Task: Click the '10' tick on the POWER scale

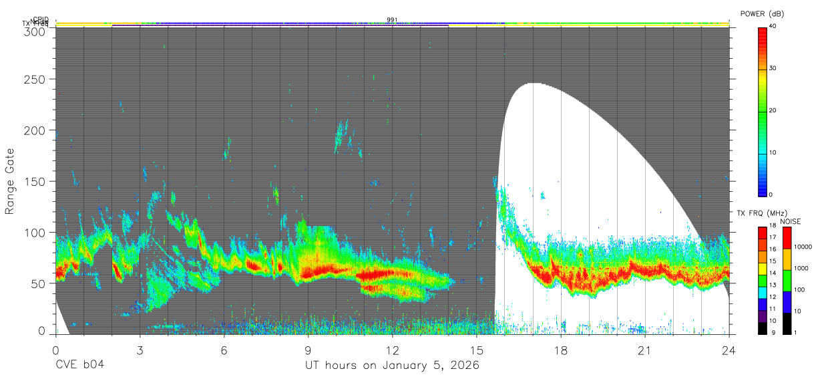Action: tap(774, 152)
